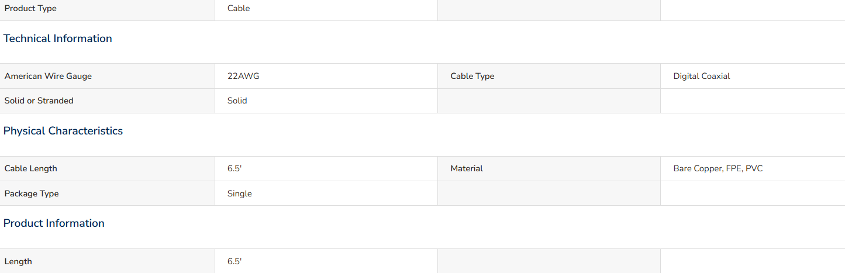This screenshot has height=273, width=845.
Task: Click the Physical Characteristics section heading
Action: 63,131
